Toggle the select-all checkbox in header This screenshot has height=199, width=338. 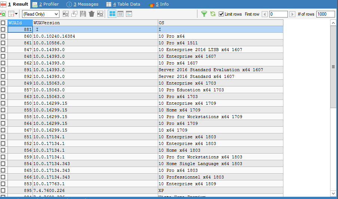point(3,23)
